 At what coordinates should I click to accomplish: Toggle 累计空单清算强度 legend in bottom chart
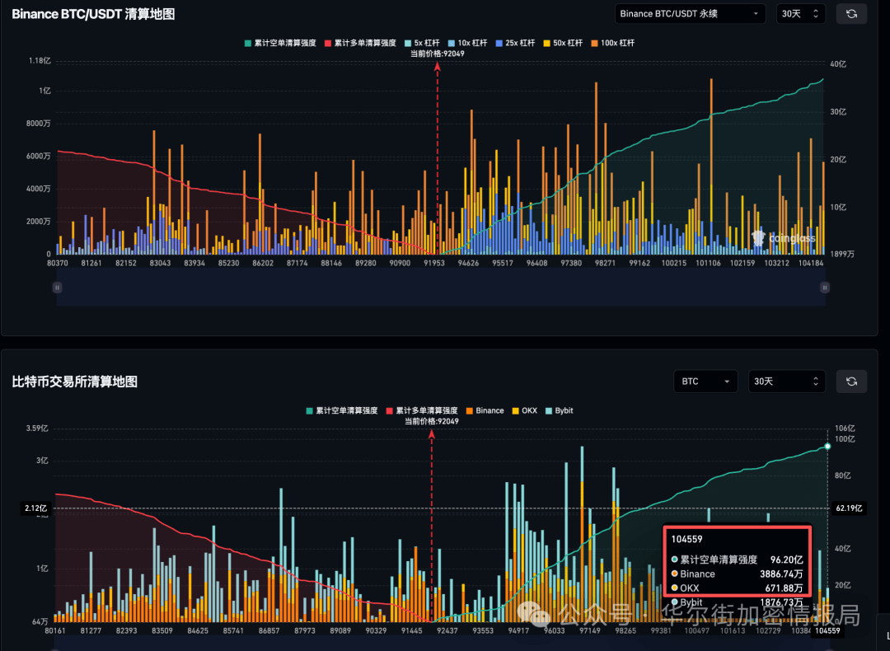point(342,411)
